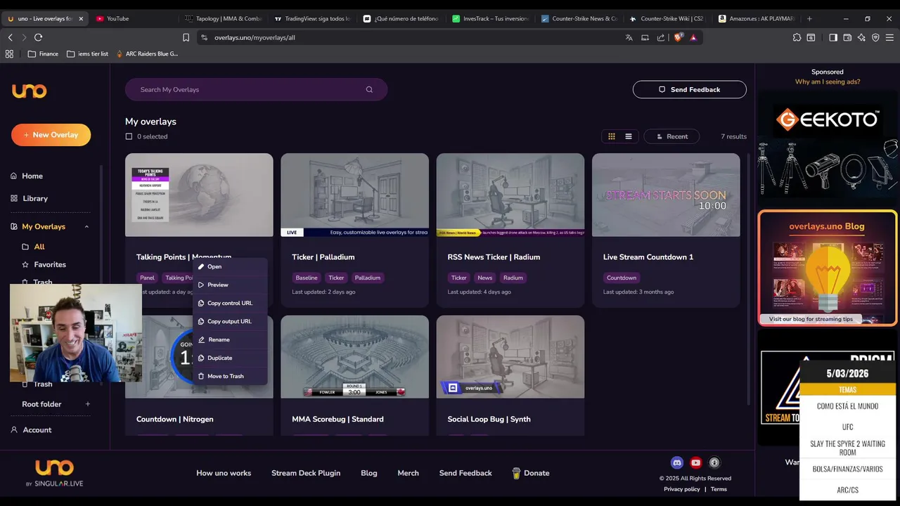Click the uno logo in the sidebar

click(30, 91)
